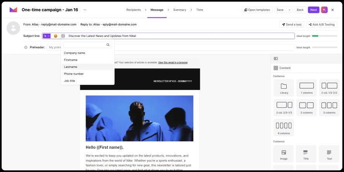Go to the Summary step
Viewport: 344px width, 172px height.
[180, 10]
